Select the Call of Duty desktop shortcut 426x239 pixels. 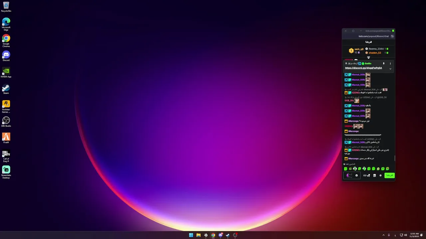[6, 156]
